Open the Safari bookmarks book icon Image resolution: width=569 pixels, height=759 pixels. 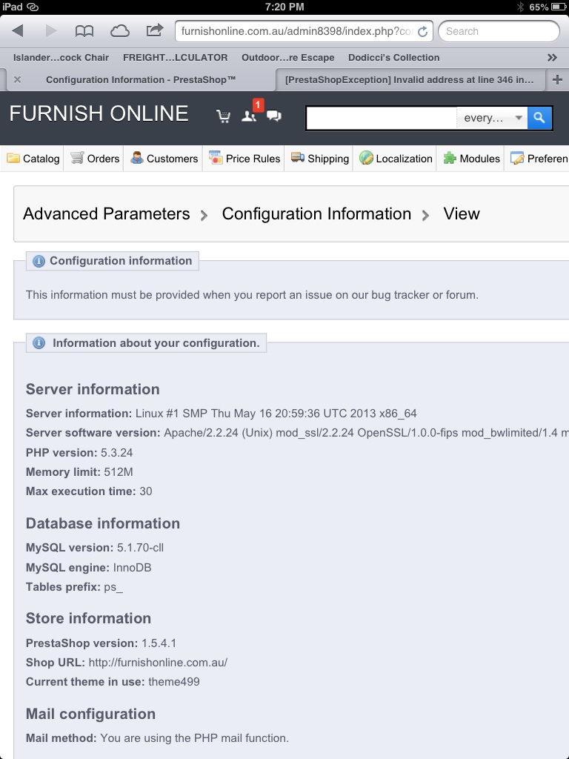tap(84, 31)
